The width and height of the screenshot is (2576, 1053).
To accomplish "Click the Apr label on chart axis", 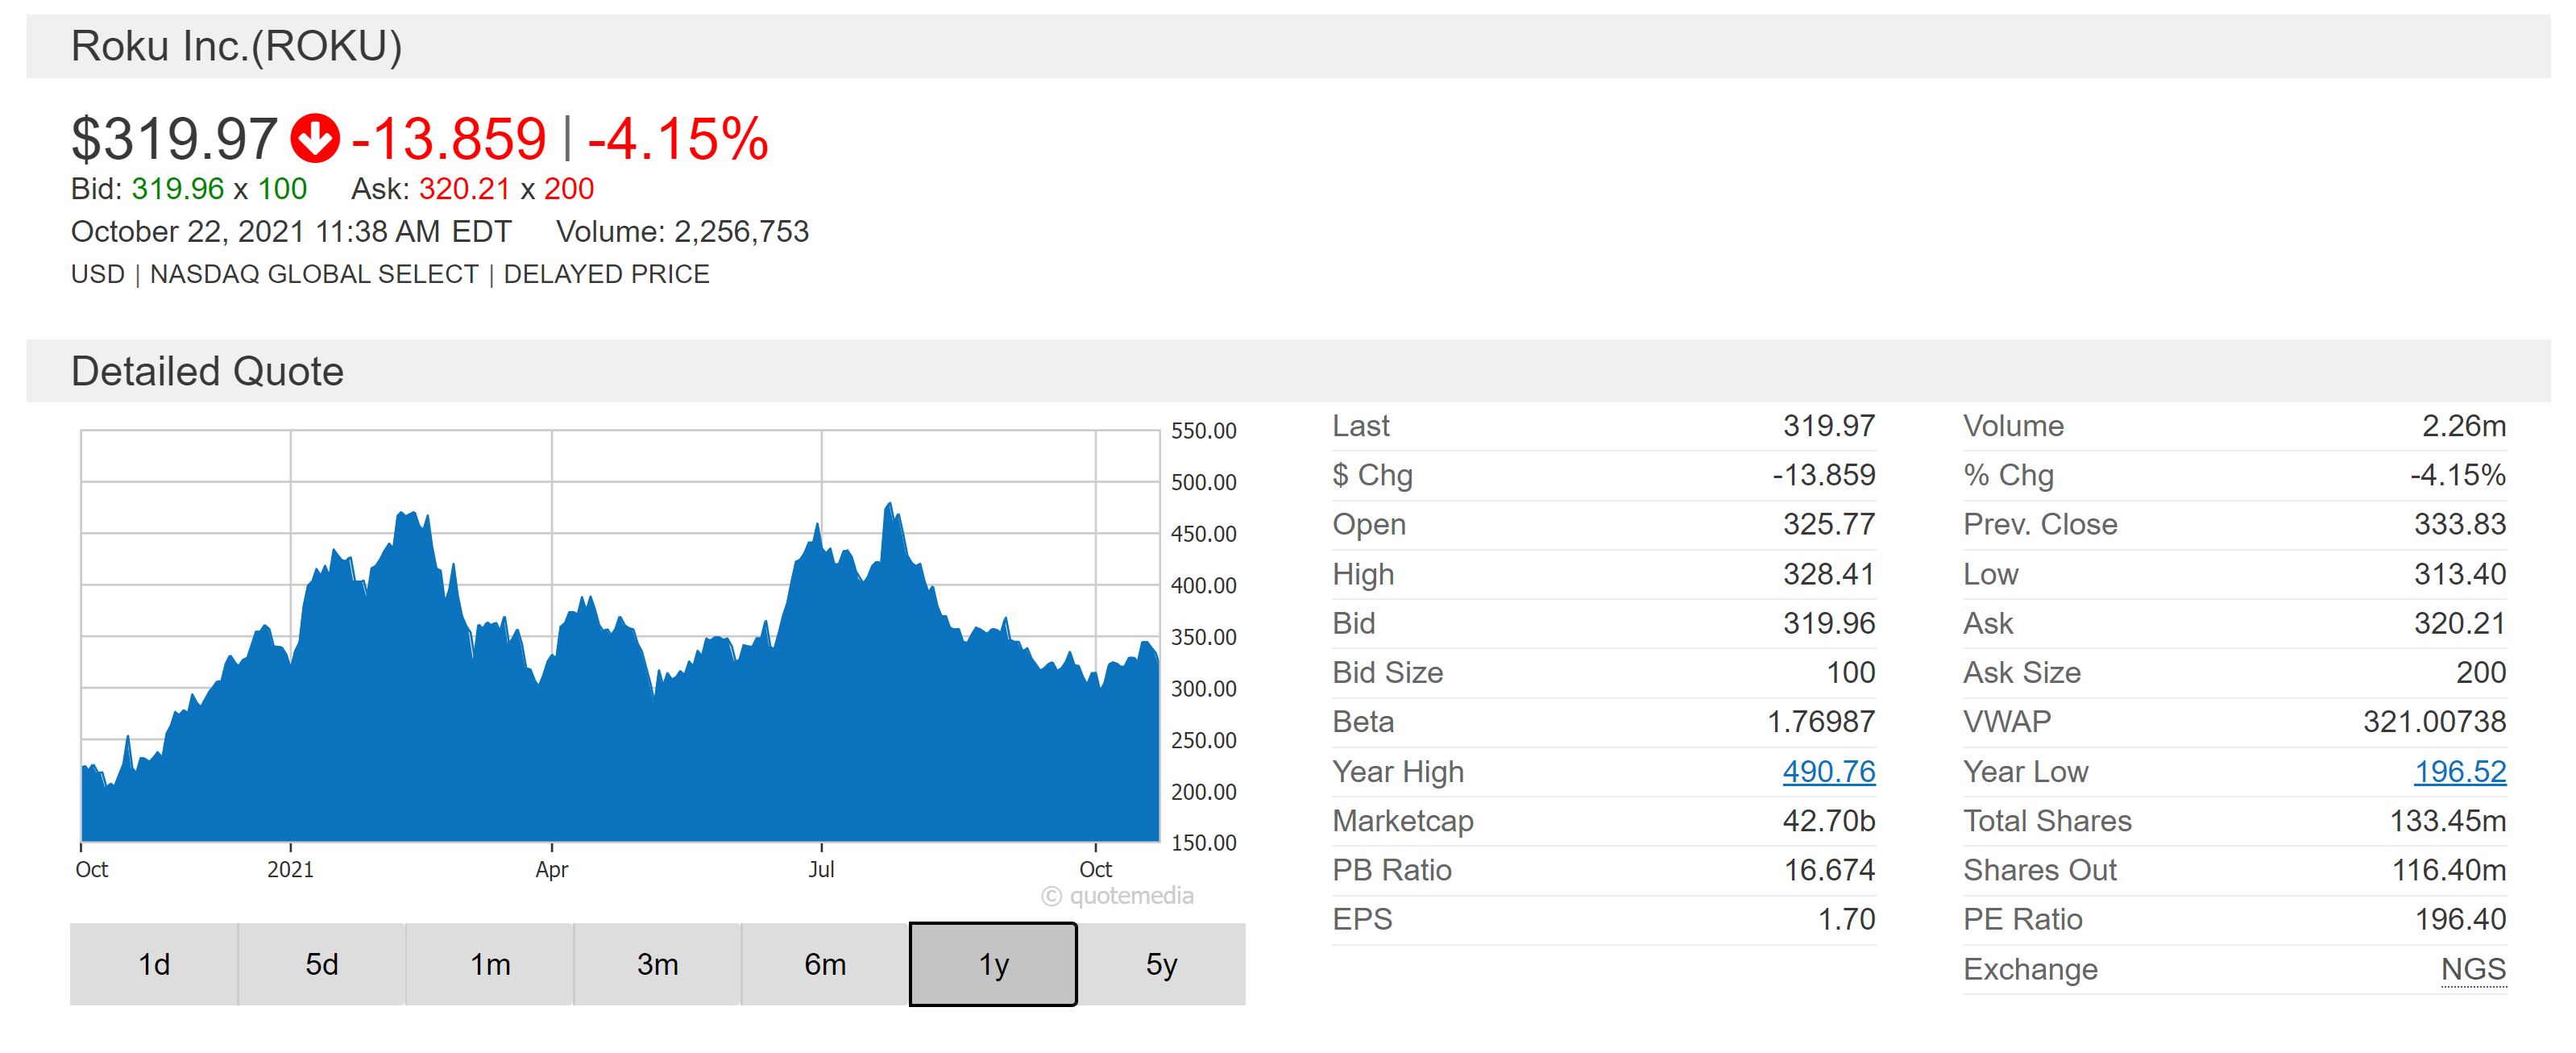I will pyautogui.click(x=551, y=869).
